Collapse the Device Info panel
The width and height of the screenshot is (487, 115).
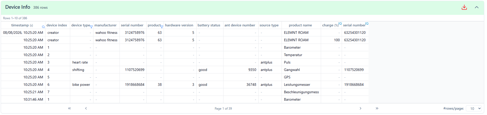point(476,7)
